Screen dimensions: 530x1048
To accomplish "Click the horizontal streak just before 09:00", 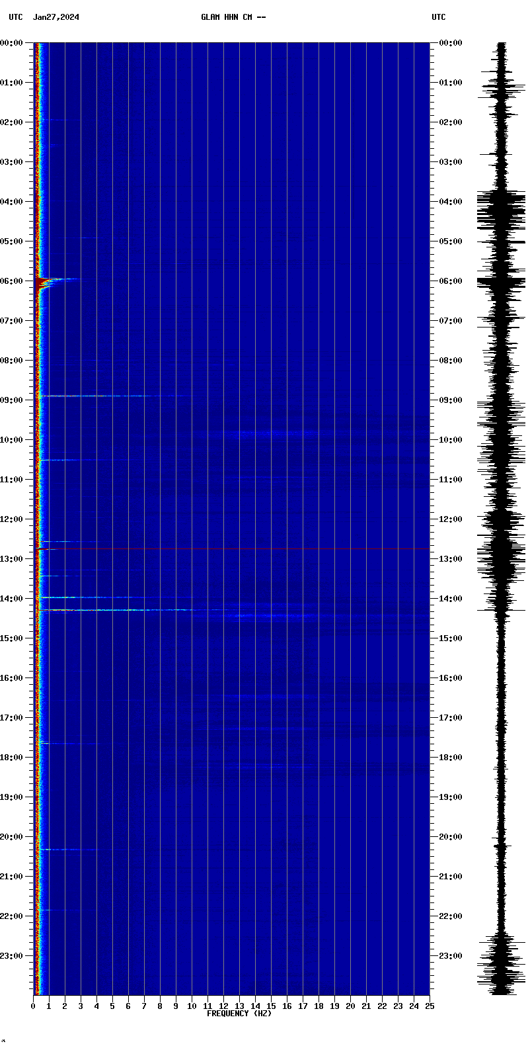I will point(99,396).
